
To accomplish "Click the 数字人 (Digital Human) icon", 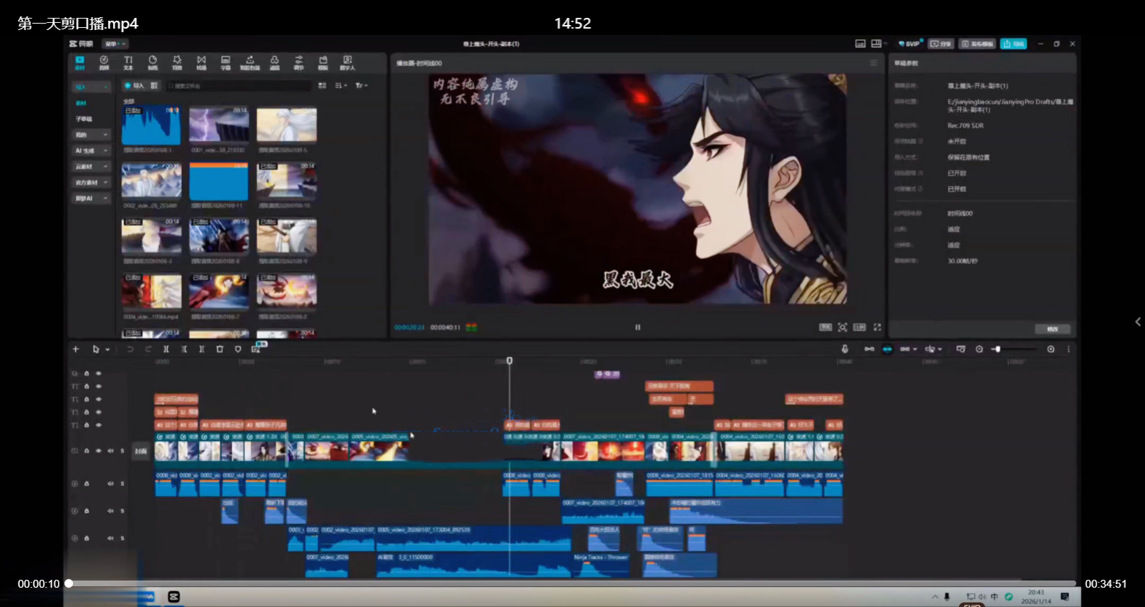I will tap(347, 62).
